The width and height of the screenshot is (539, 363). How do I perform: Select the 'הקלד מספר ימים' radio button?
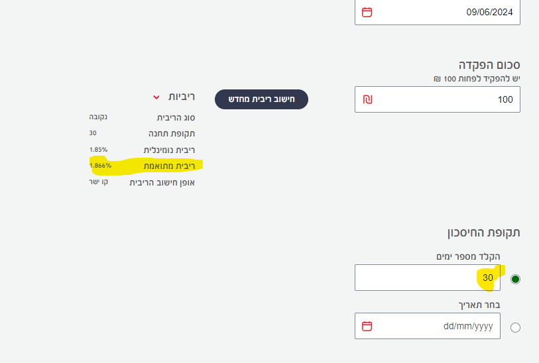click(x=516, y=279)
